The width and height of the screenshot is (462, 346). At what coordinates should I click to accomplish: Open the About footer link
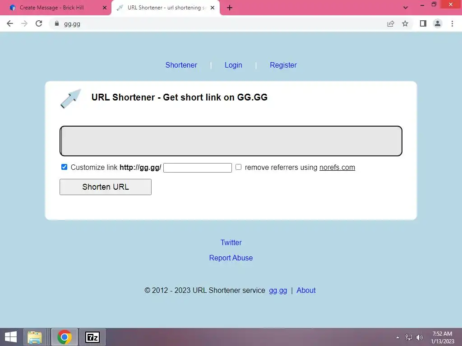pos(306,291)
